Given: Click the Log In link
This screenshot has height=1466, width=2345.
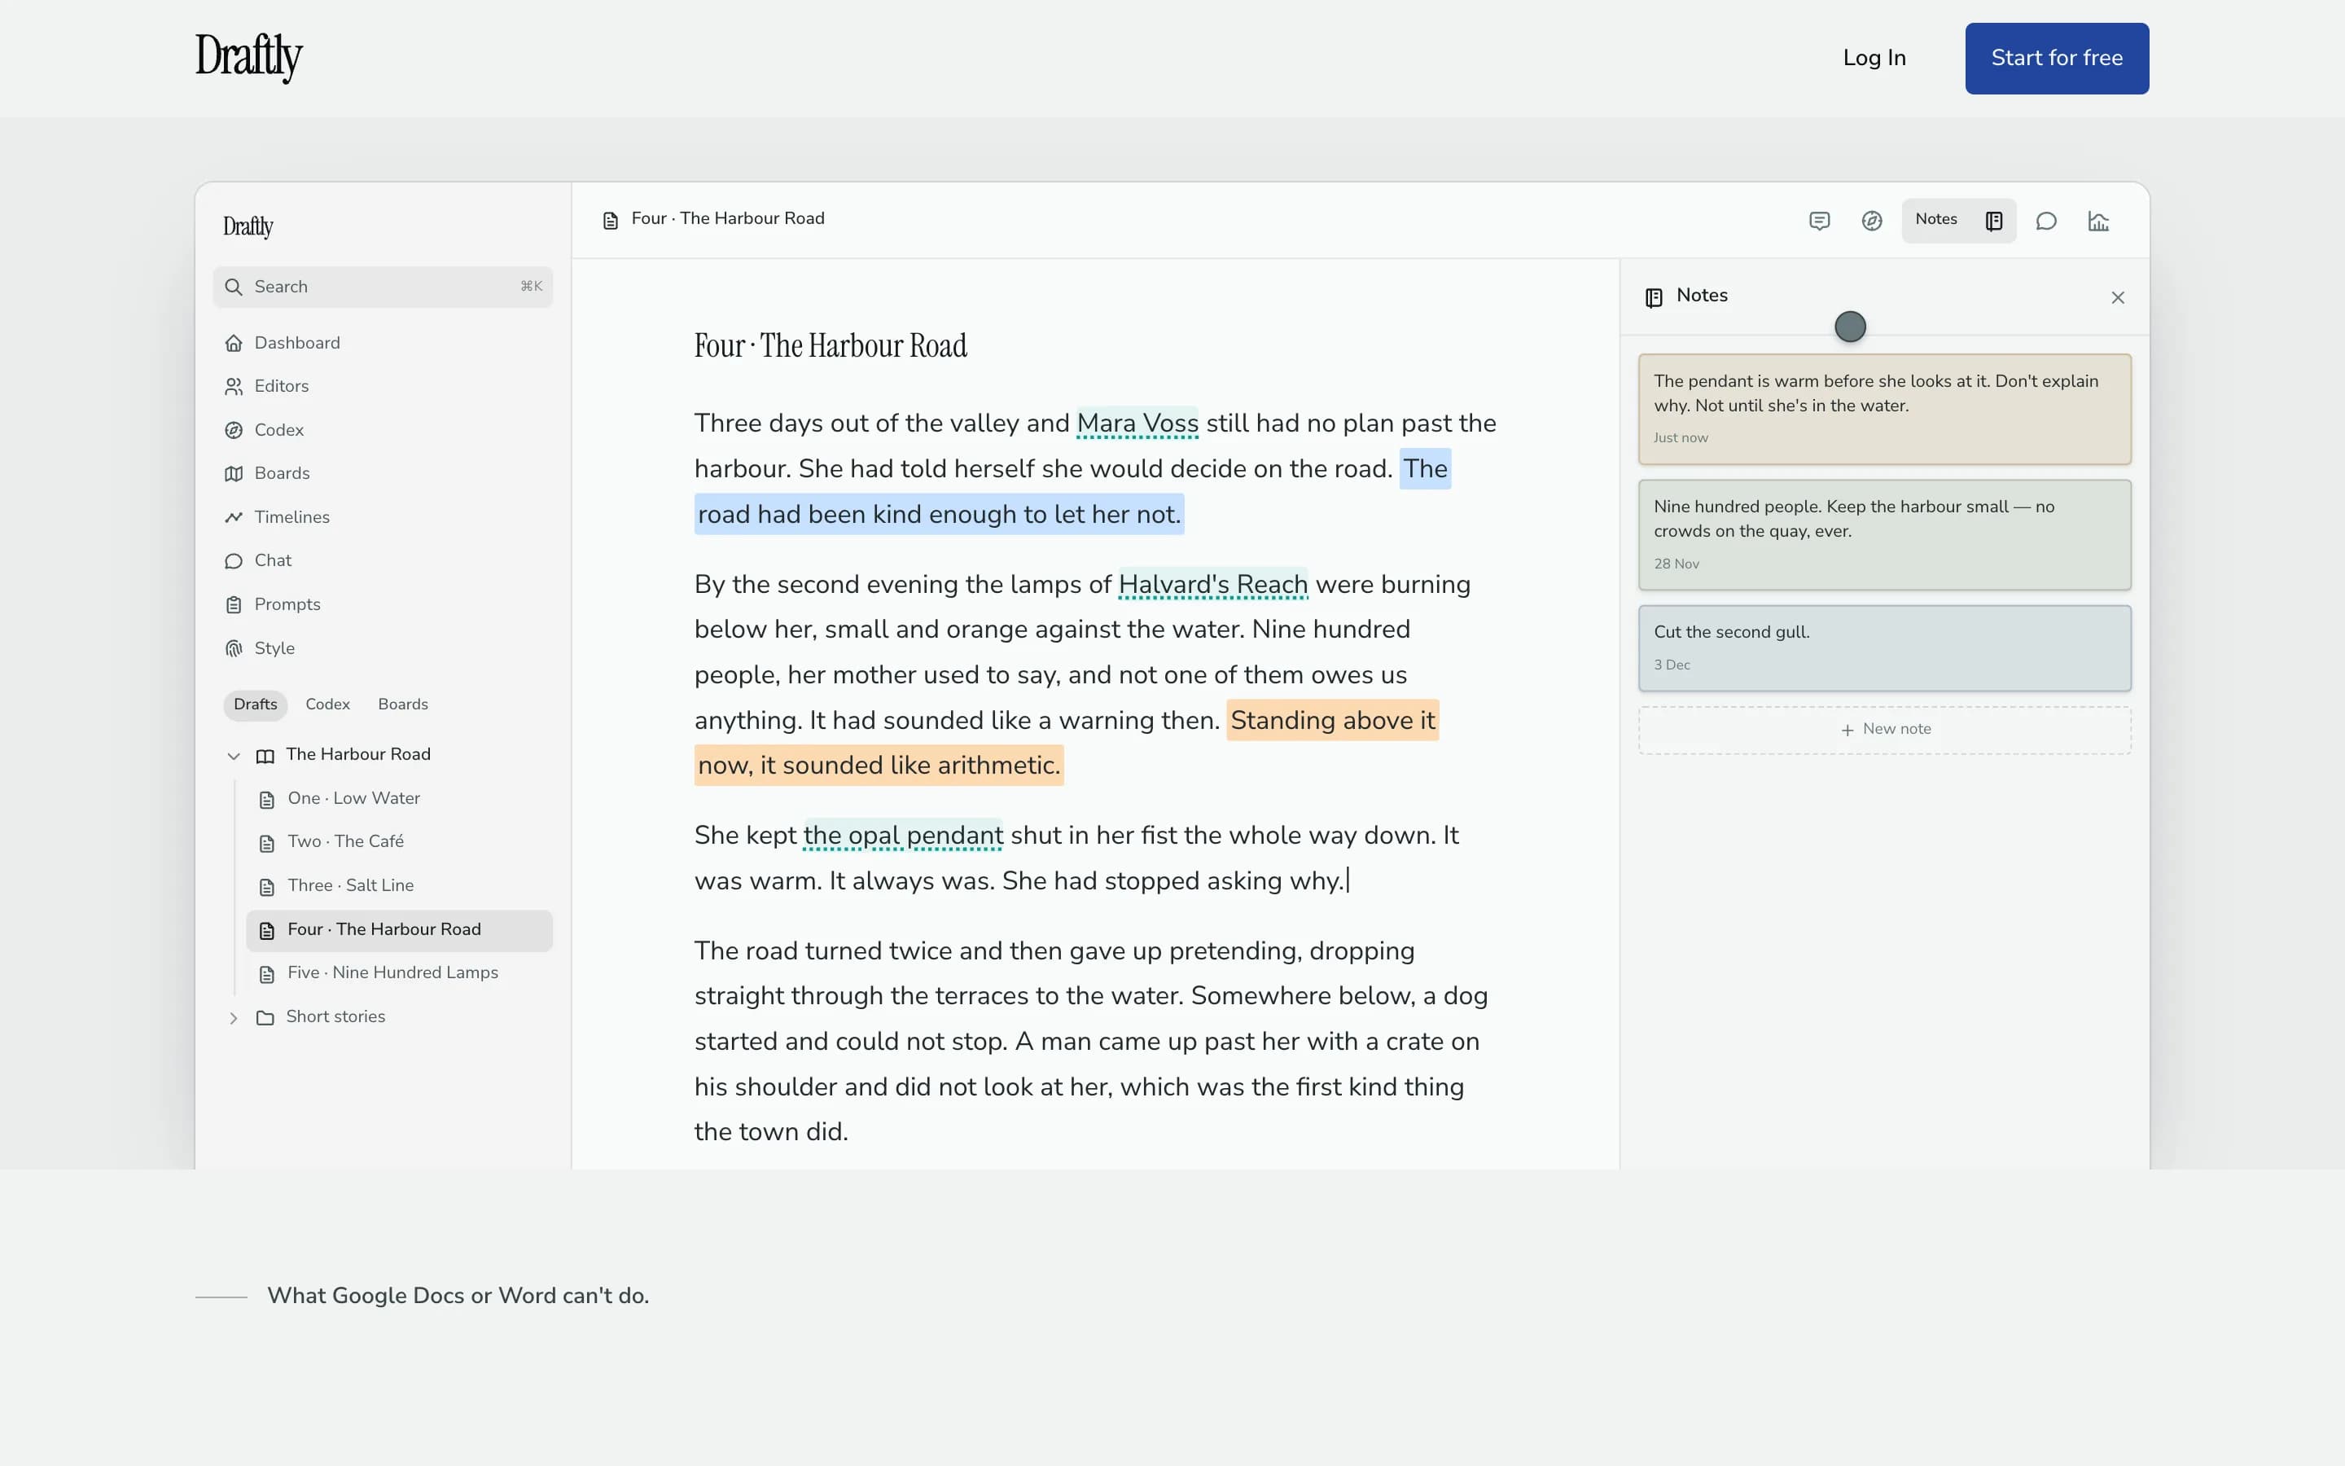Looking at the screenshot, I should 1874,58.
